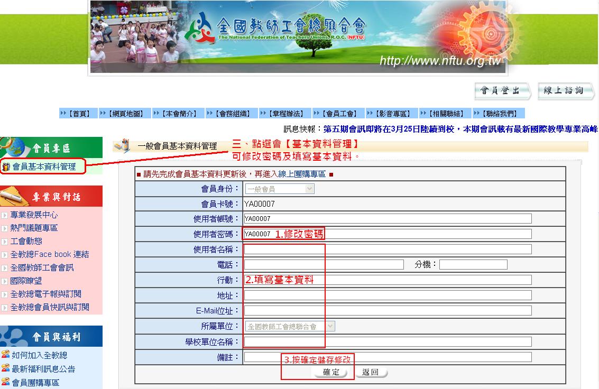
Task: Click the arrow bullet beside 全教總會員快訊與訂閱
Action: [5, 308]
